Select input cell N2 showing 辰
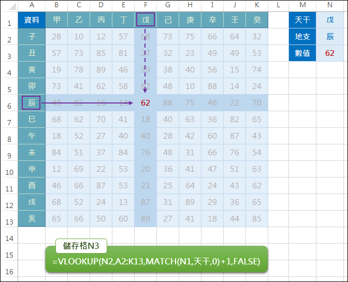Viewport: 348px width, 282px height. (x=330, y=37)
